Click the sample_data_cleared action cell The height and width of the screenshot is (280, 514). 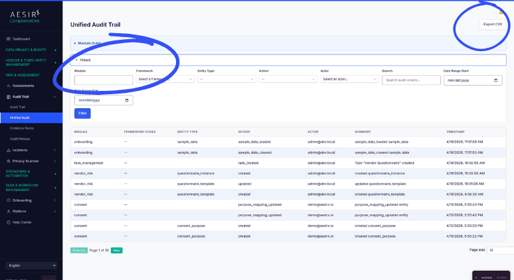tap(255, 153)
